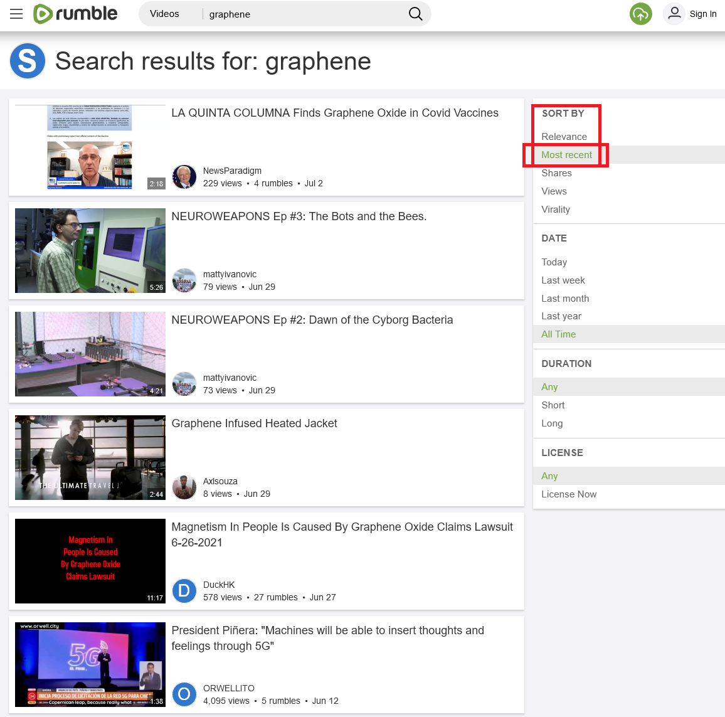This screenshot has height=717, width=725.
Task: Open ORWELLITO channel avatar
Action: pos(184,695)
